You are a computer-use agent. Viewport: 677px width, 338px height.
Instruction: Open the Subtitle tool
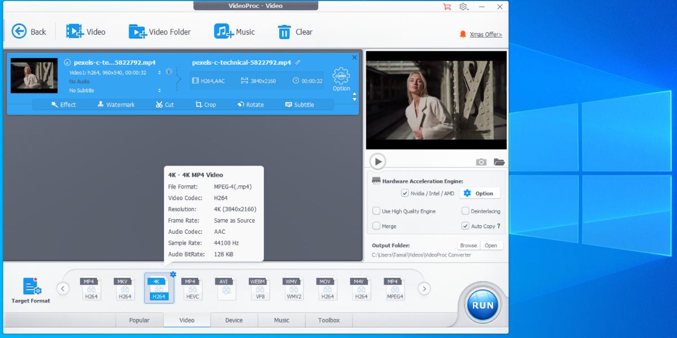tap(300, 104)
